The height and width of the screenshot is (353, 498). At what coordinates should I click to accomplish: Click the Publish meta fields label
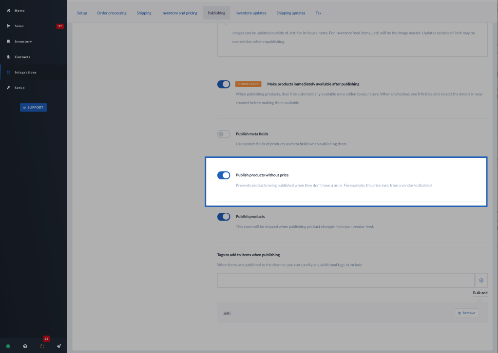coord(252,134)
